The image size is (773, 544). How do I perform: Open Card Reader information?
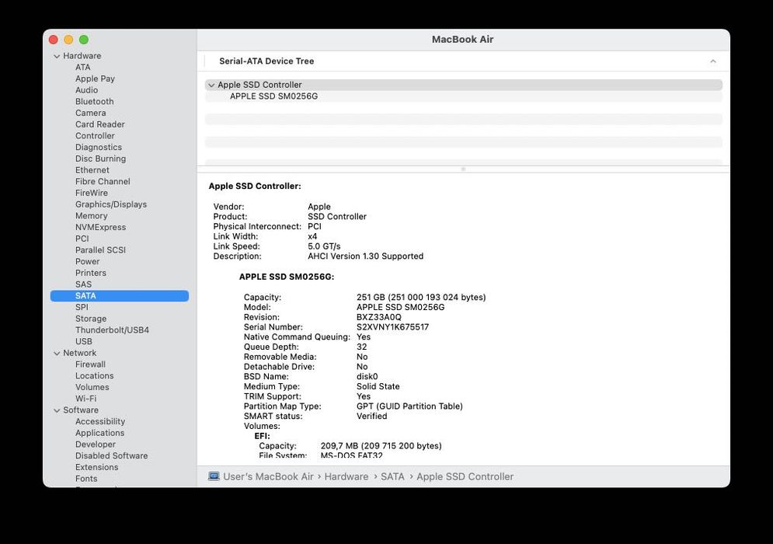click(99, 124)
